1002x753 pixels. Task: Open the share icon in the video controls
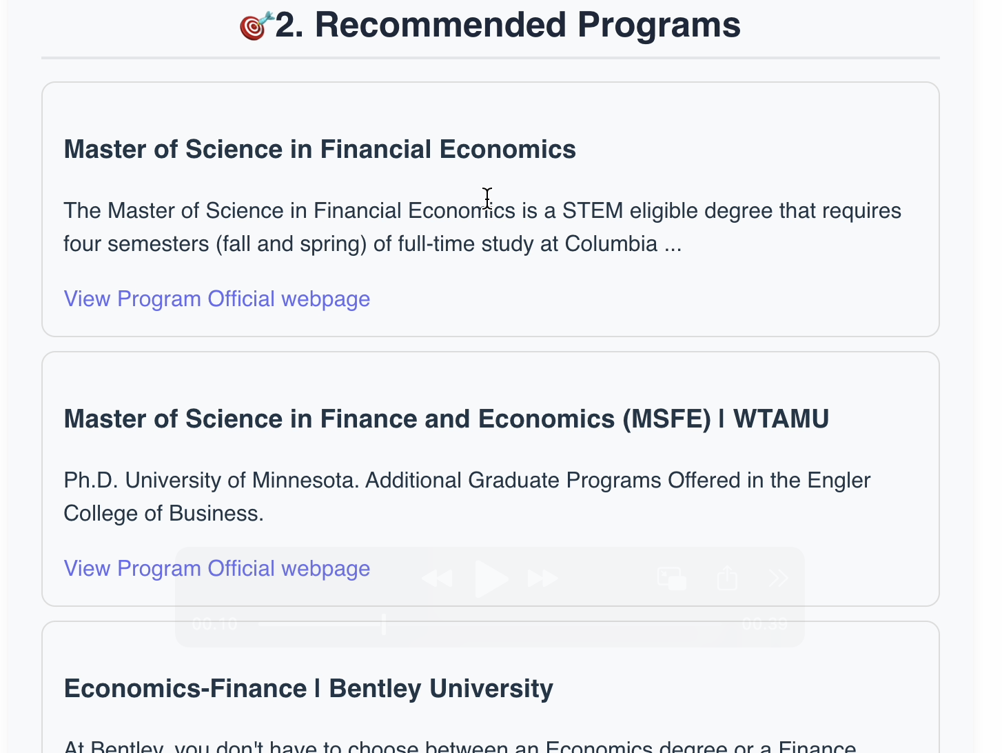[727, 578]
